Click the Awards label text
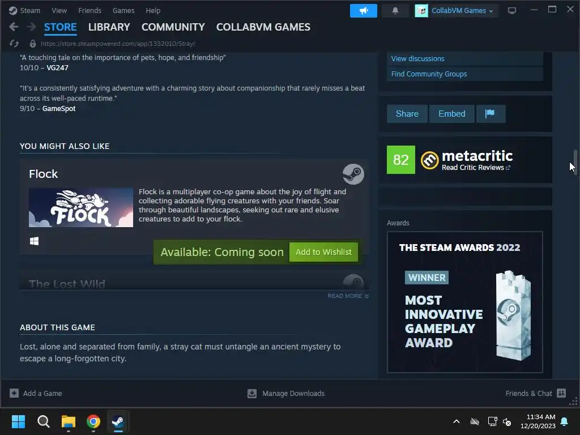Screen dimensions: 580x435 coord(398,223)
